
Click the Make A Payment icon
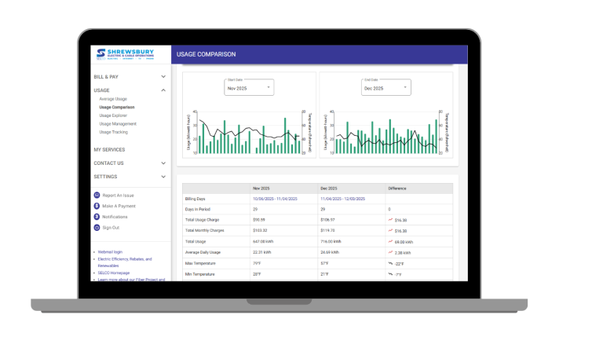point(97,206)
